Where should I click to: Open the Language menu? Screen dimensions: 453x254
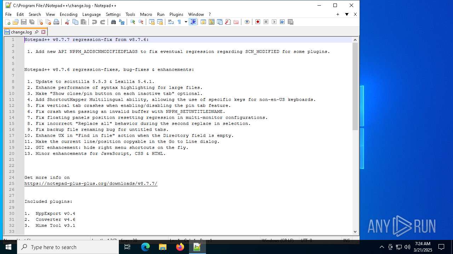pos(91,14)
